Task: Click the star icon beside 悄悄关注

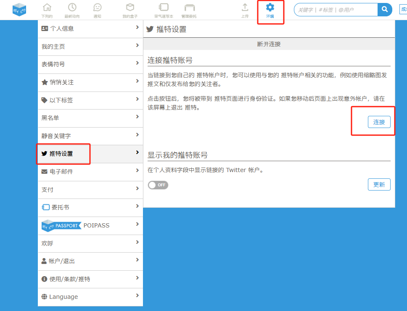Action: (45, 82)
